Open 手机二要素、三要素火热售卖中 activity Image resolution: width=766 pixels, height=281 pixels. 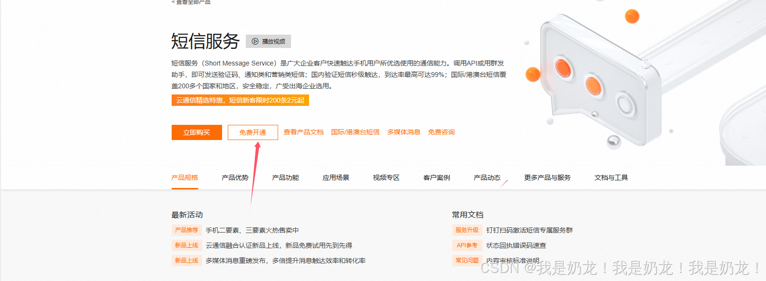point(252,230)
